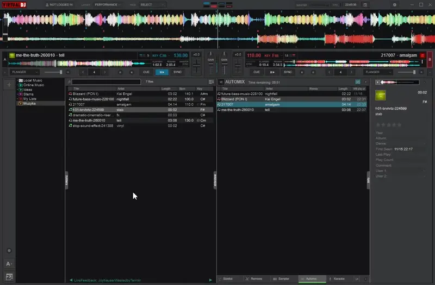Select deck A letter indicator

point(5,60)
